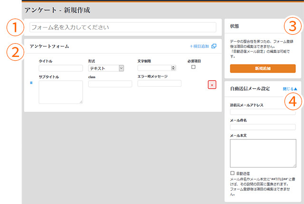Click the form name input field
This screenshot has height=204, width=304.
coord(123,28)
